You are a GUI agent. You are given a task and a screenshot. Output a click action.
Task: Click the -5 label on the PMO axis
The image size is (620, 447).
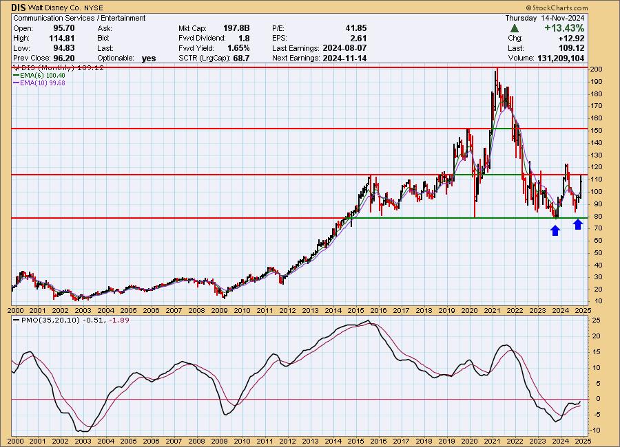click(597, 415)
